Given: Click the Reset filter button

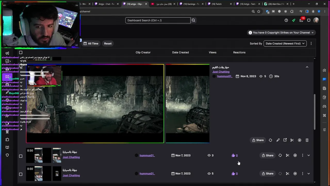Looking at the screenshot, I should [x=108, y=43].
